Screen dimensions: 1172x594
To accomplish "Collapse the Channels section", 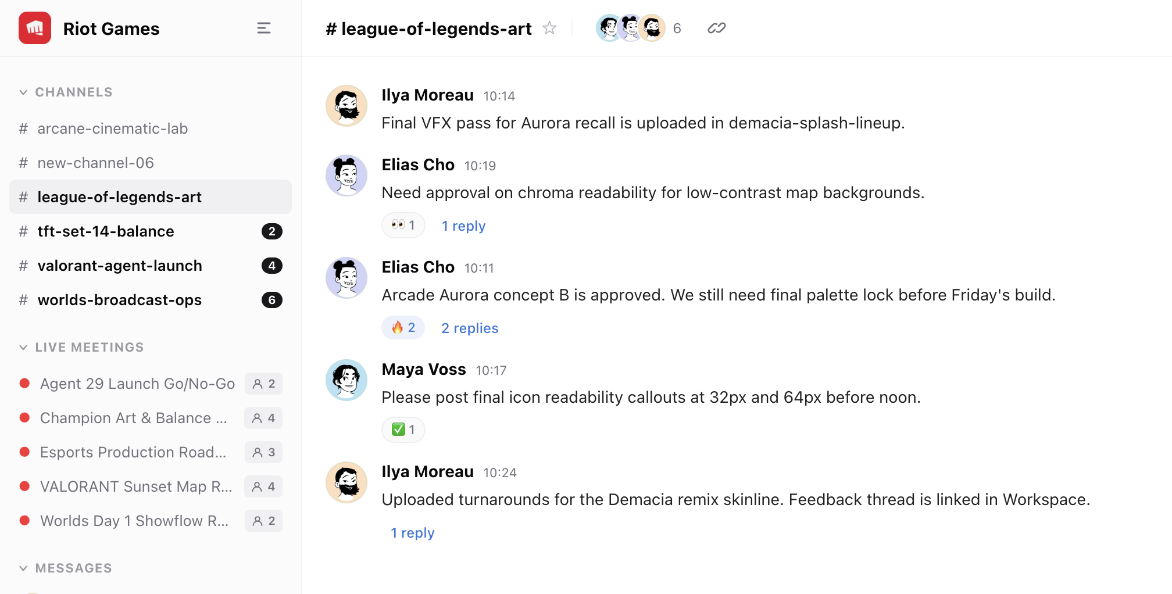I will [x=23, y=92].
